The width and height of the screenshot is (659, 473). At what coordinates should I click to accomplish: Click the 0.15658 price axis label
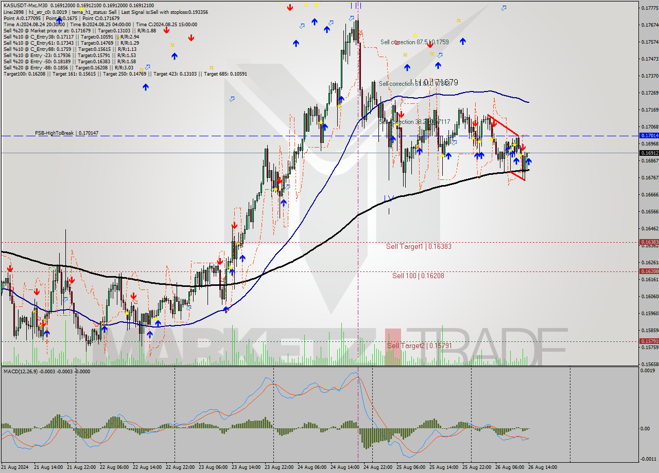coord(649,364)
